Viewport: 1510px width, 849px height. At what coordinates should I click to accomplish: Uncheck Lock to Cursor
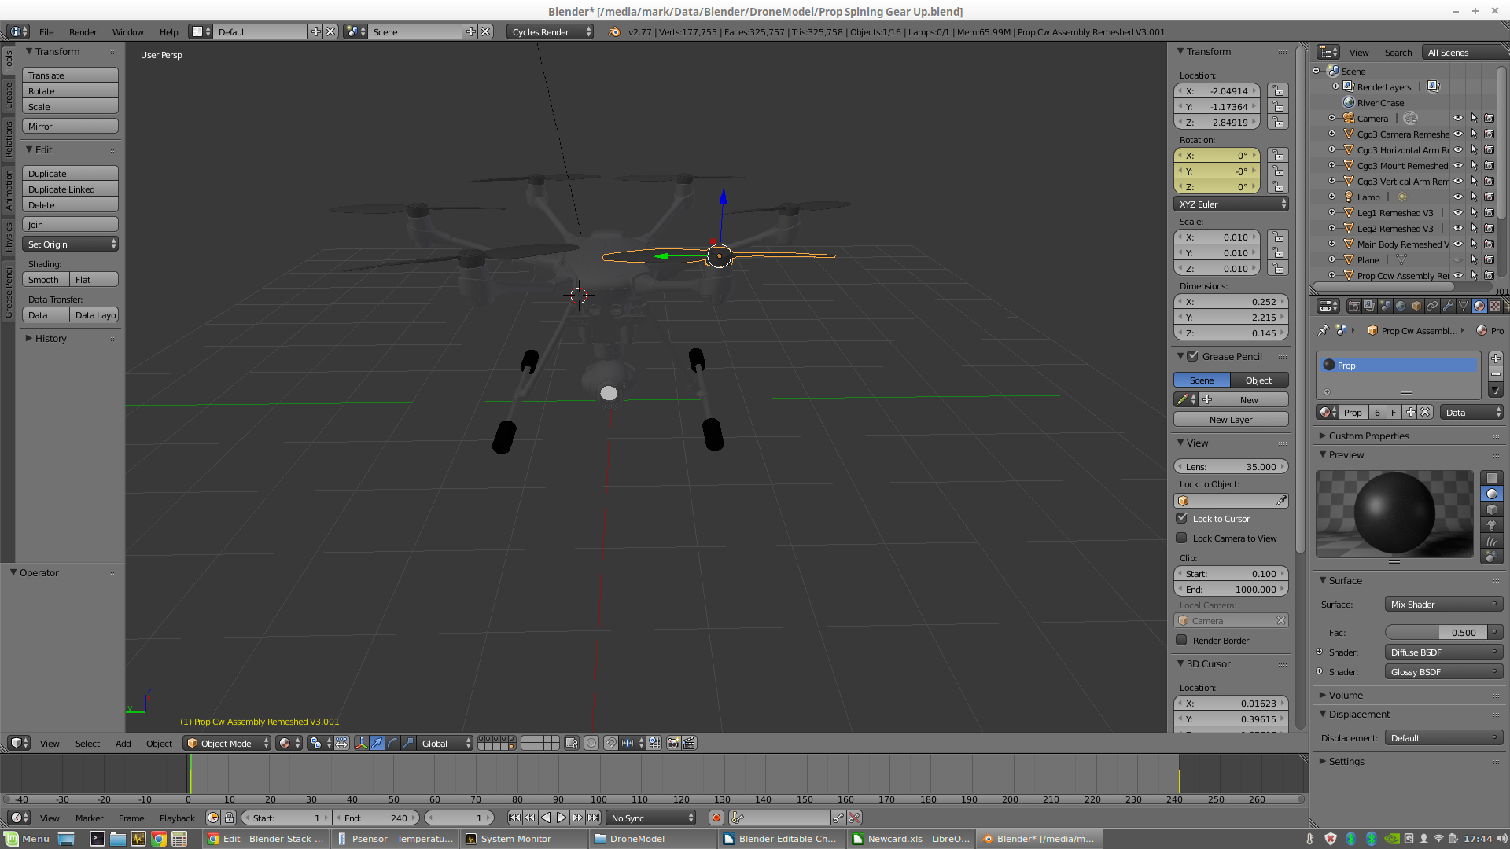(x=1181, y=518)
